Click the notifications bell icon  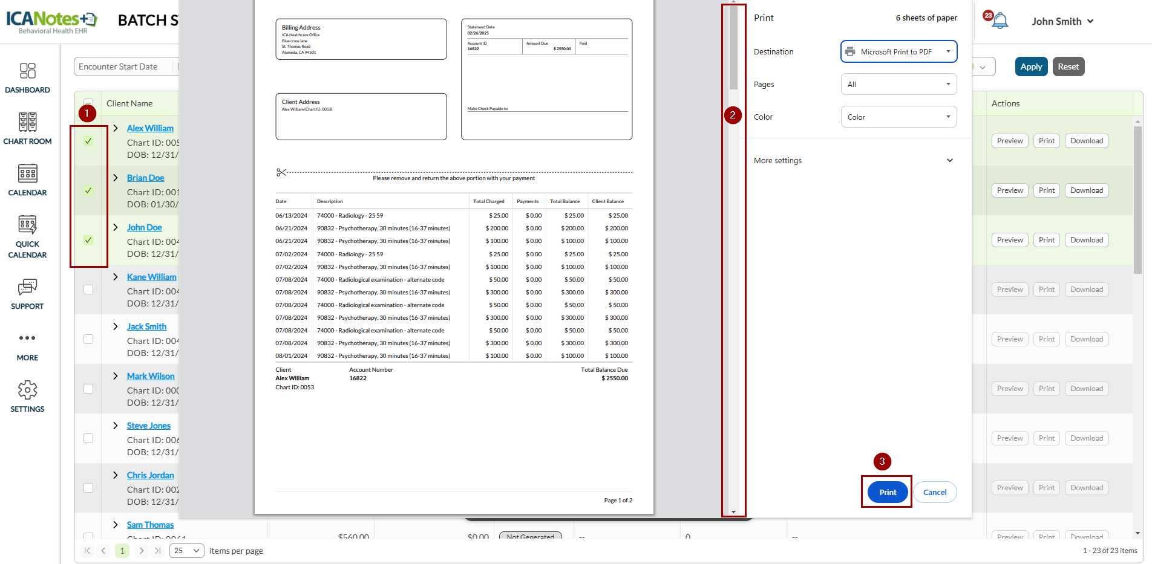point(1000,21)
